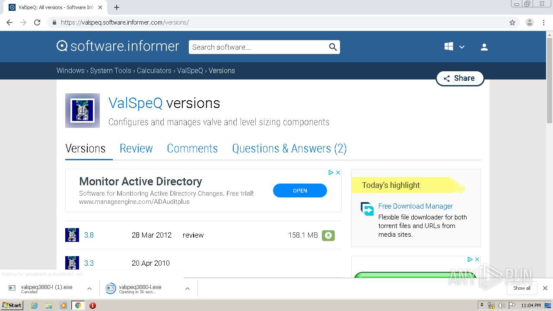Go to Windows breadcrumb link

(70, 70)
